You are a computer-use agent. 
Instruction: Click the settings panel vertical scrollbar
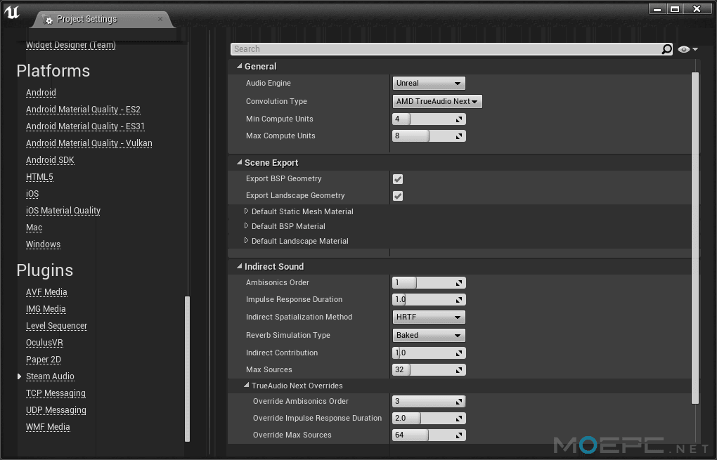[x=695, y=237]
